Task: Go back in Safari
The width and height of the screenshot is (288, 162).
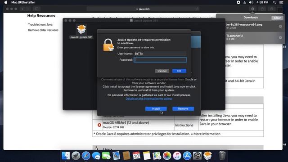Action: click(x=22, y=9)
